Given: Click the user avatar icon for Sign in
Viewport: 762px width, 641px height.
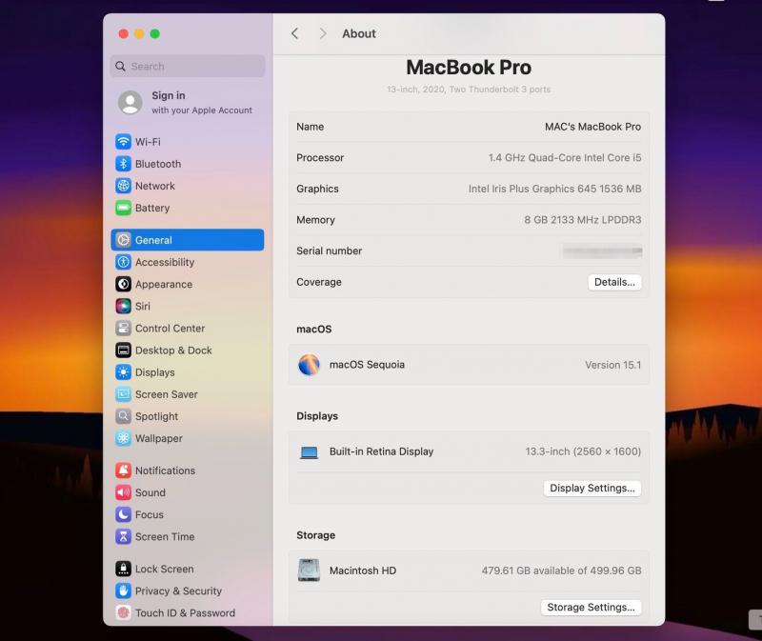Looking at the screenshot, I should click(x=130, y=103).
